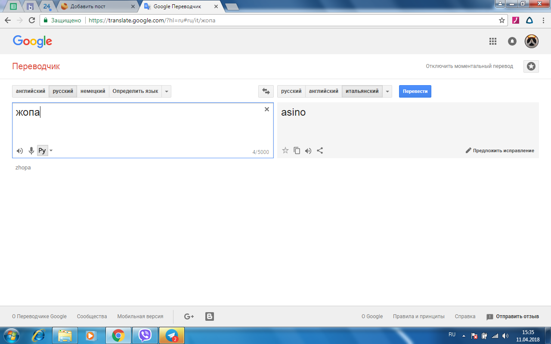
Task: Toggle Ру input tool keyboard
Action: pos(42,150)
